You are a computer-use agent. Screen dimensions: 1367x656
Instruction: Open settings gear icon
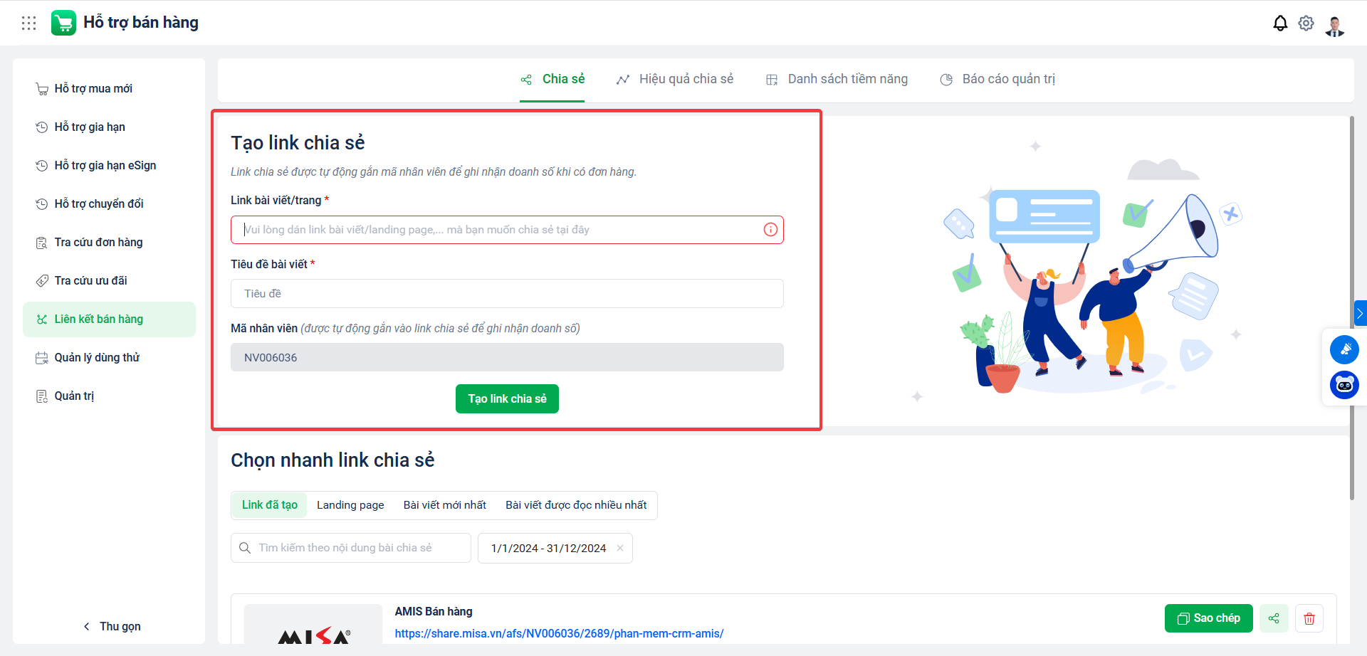click(1306, 23)
